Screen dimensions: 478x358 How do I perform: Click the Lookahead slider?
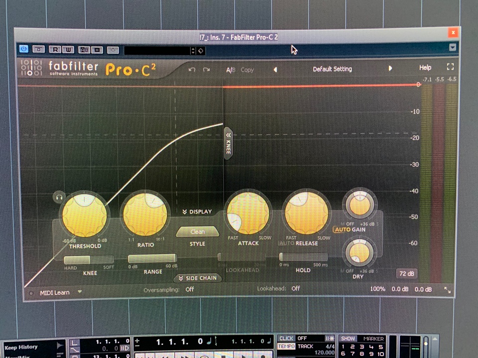point(241,257)
